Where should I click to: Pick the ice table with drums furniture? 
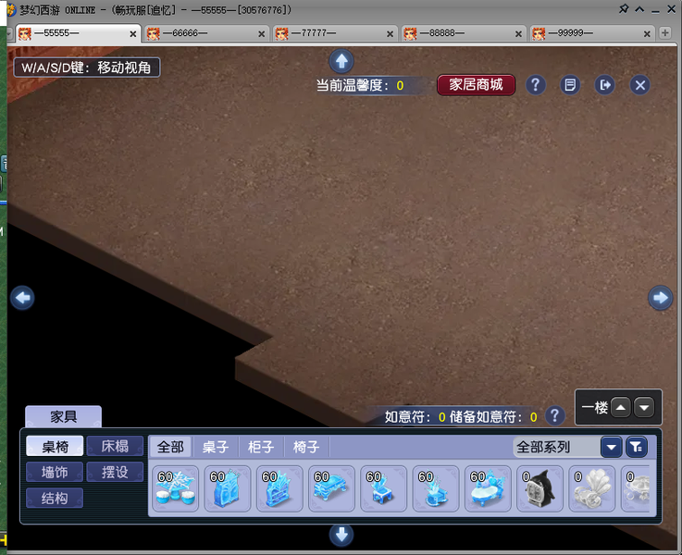click(x=175, y=489)
